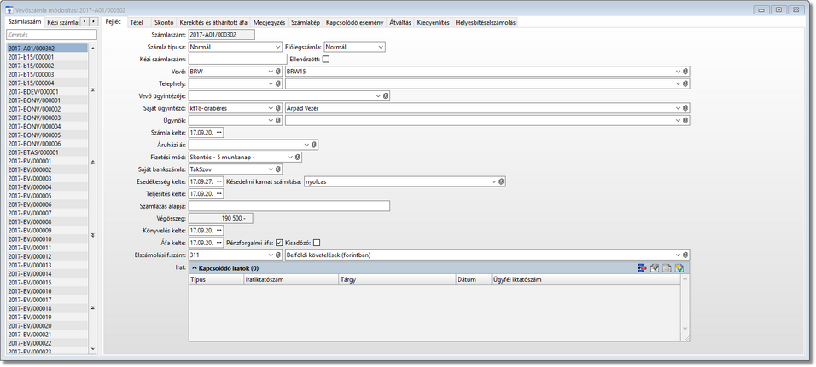Click the checkmark document icon in Kapcsolódó iratok
This screenshot has width=816, height=367.
tap(655, 268)
